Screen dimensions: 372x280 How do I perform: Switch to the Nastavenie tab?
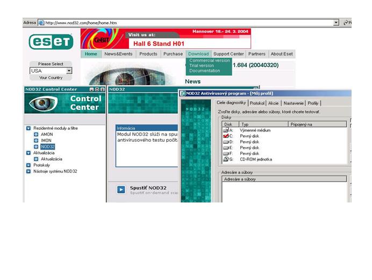point(294,103)
